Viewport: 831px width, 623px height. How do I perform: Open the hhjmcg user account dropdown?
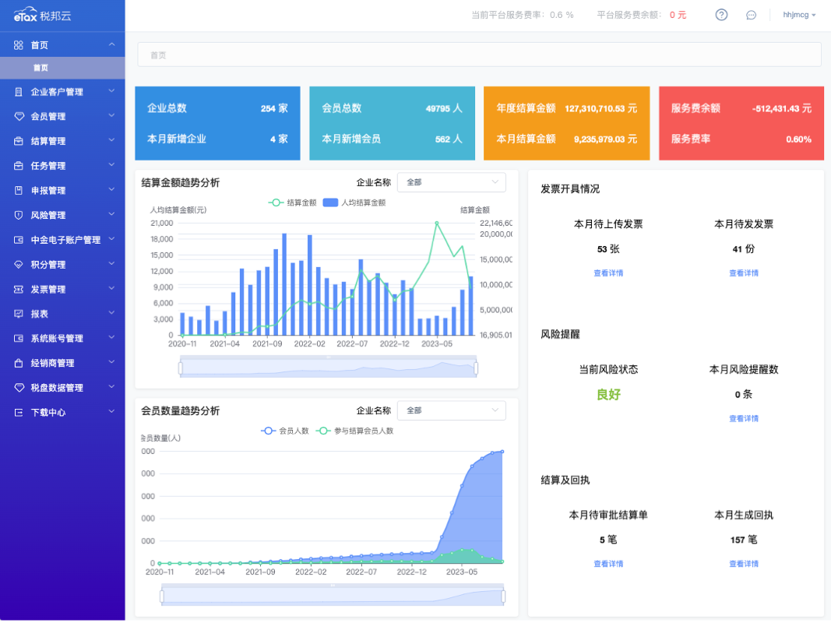pos(799,15)
